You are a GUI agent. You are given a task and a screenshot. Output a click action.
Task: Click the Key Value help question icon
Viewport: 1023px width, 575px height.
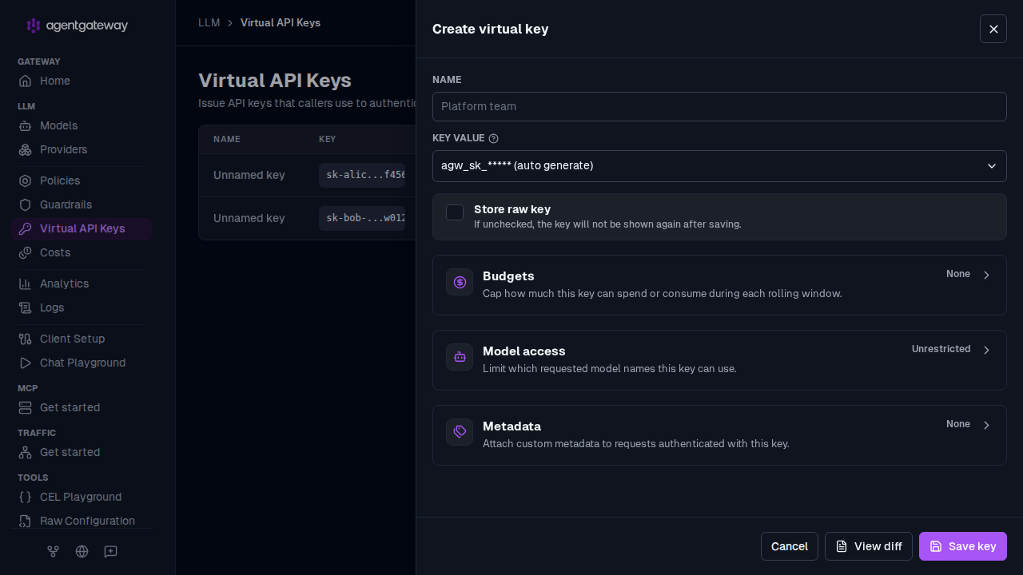tap(493, 138)
